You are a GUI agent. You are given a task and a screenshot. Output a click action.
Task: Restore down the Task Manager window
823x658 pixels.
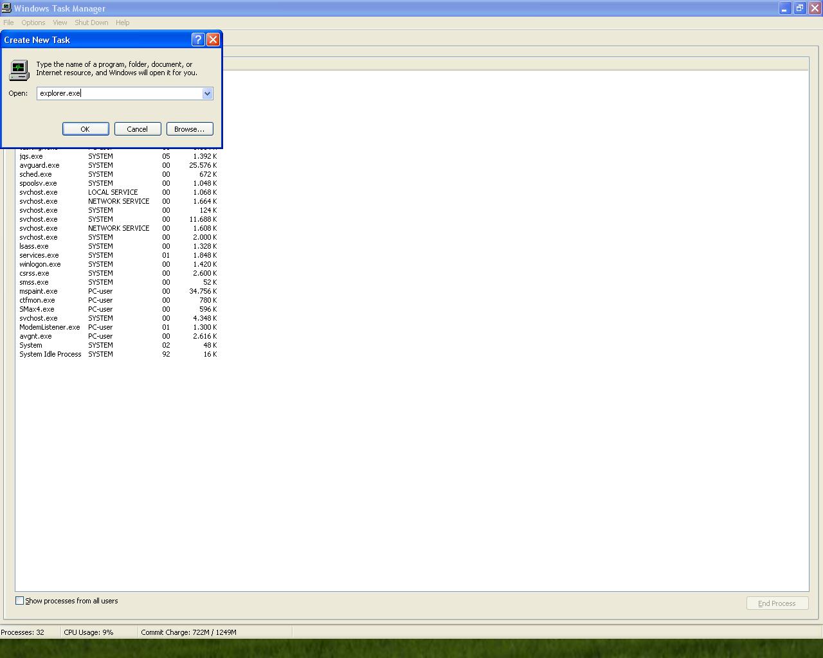coord(799,8)
